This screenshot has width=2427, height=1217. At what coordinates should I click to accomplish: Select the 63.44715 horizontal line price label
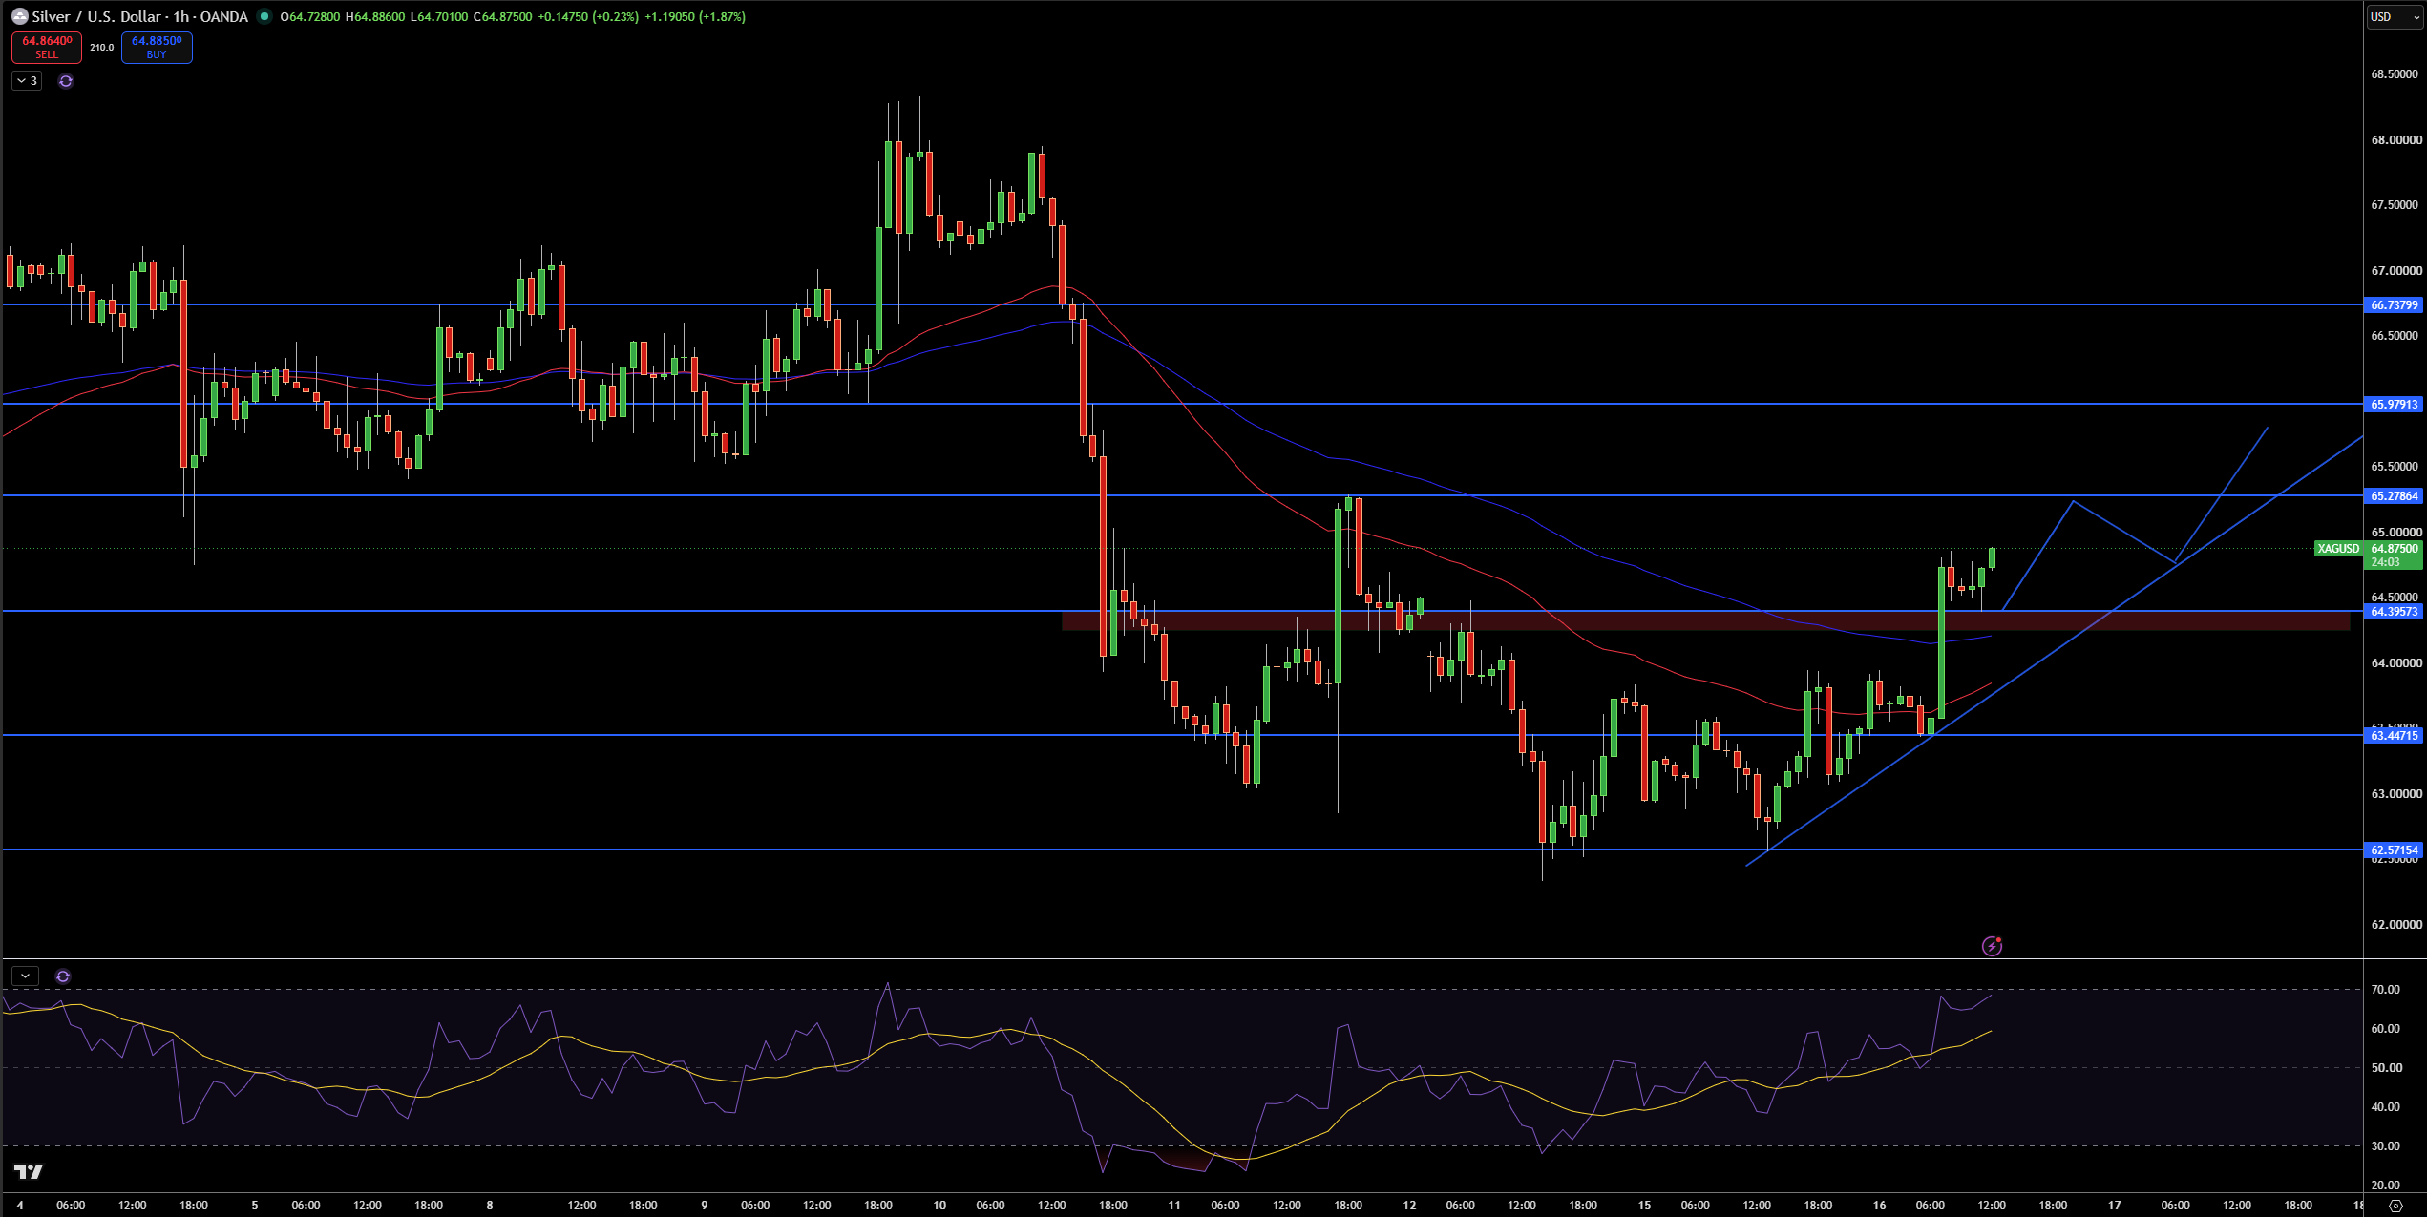coord(2394,736)
